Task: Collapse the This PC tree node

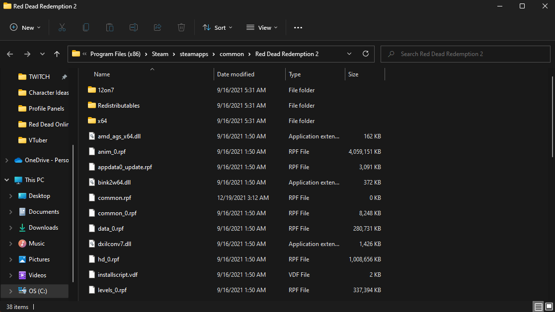Action: [7, 180]
